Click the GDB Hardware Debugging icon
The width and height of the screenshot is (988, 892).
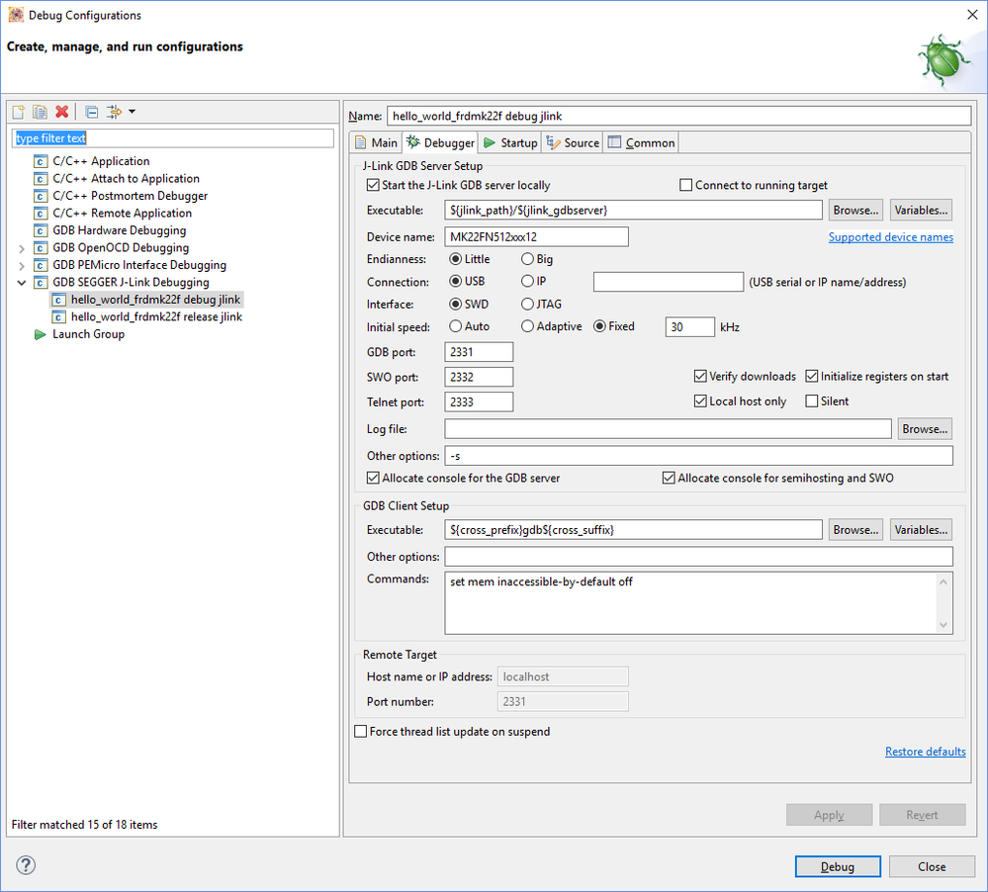[x=41, y=230]
